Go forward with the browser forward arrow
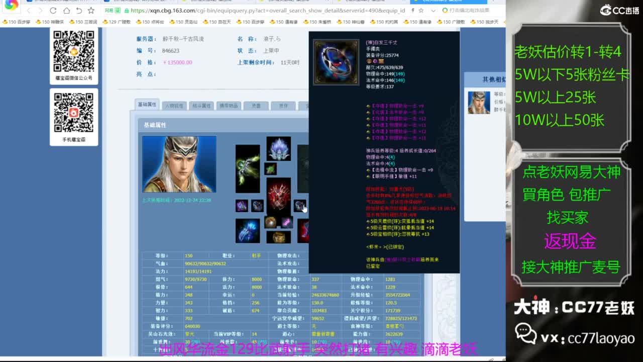 pyautogui.click(x=41, y=11)
